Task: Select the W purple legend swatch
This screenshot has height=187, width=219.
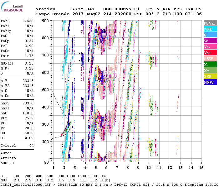Action: pyautogui.click(x=210, y=41)
